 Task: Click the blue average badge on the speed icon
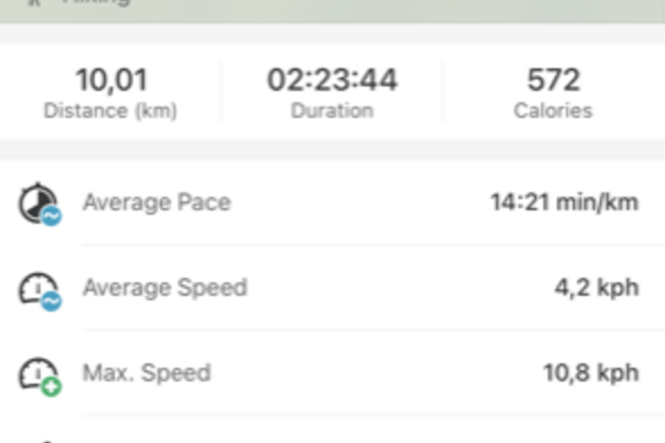pos(52,302)
